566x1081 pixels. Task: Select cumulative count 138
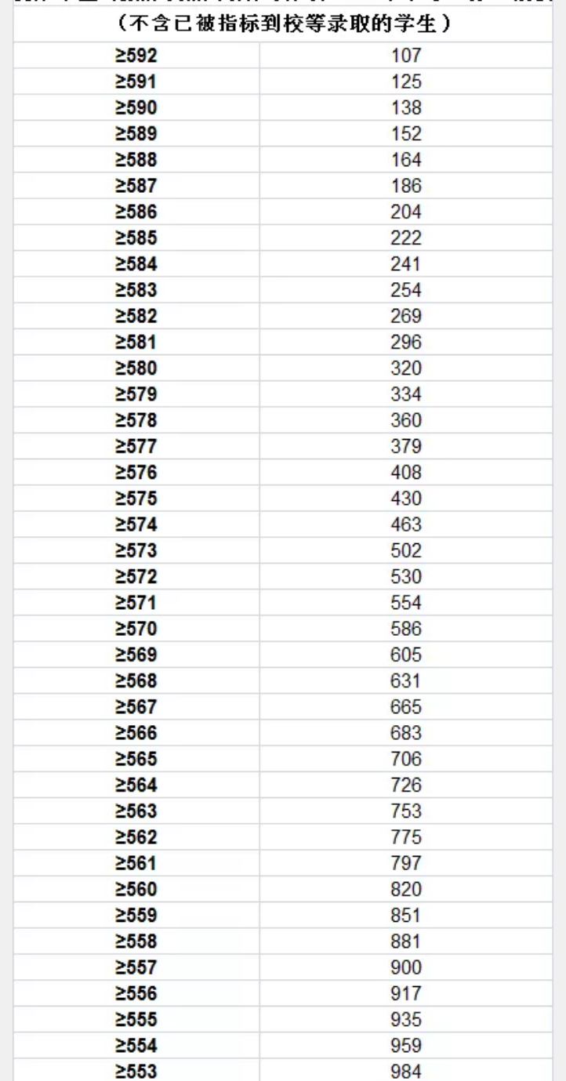click(405, 107)
